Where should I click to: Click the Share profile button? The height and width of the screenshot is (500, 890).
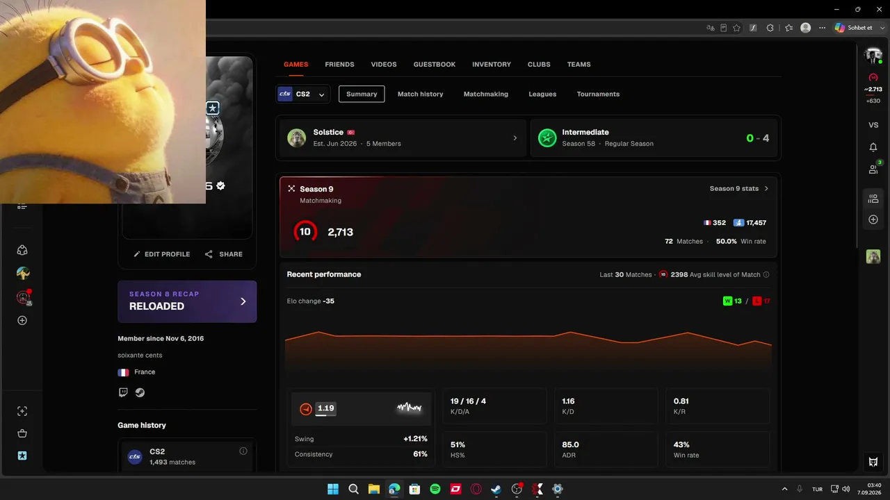coord(224,254)
